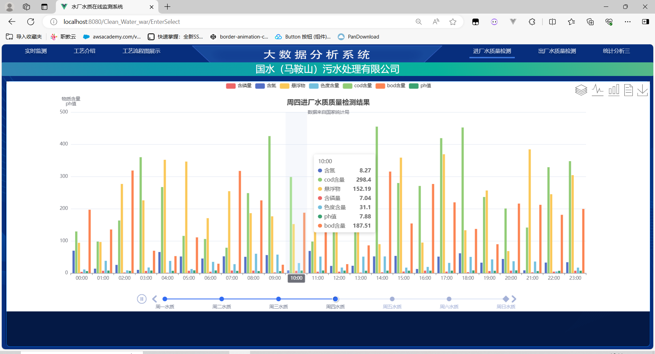Image resolution: width=655 pixels, height=354 pixels.
Task: Open 工艺流程图展示 nav item
Action: 142,51
